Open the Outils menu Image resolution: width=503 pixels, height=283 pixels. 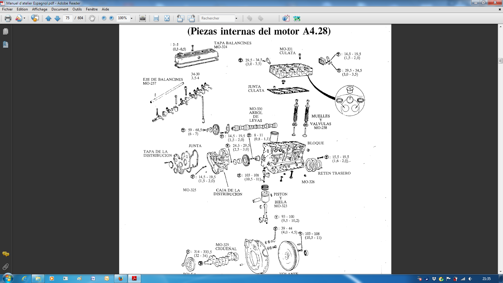coord(77,9)
